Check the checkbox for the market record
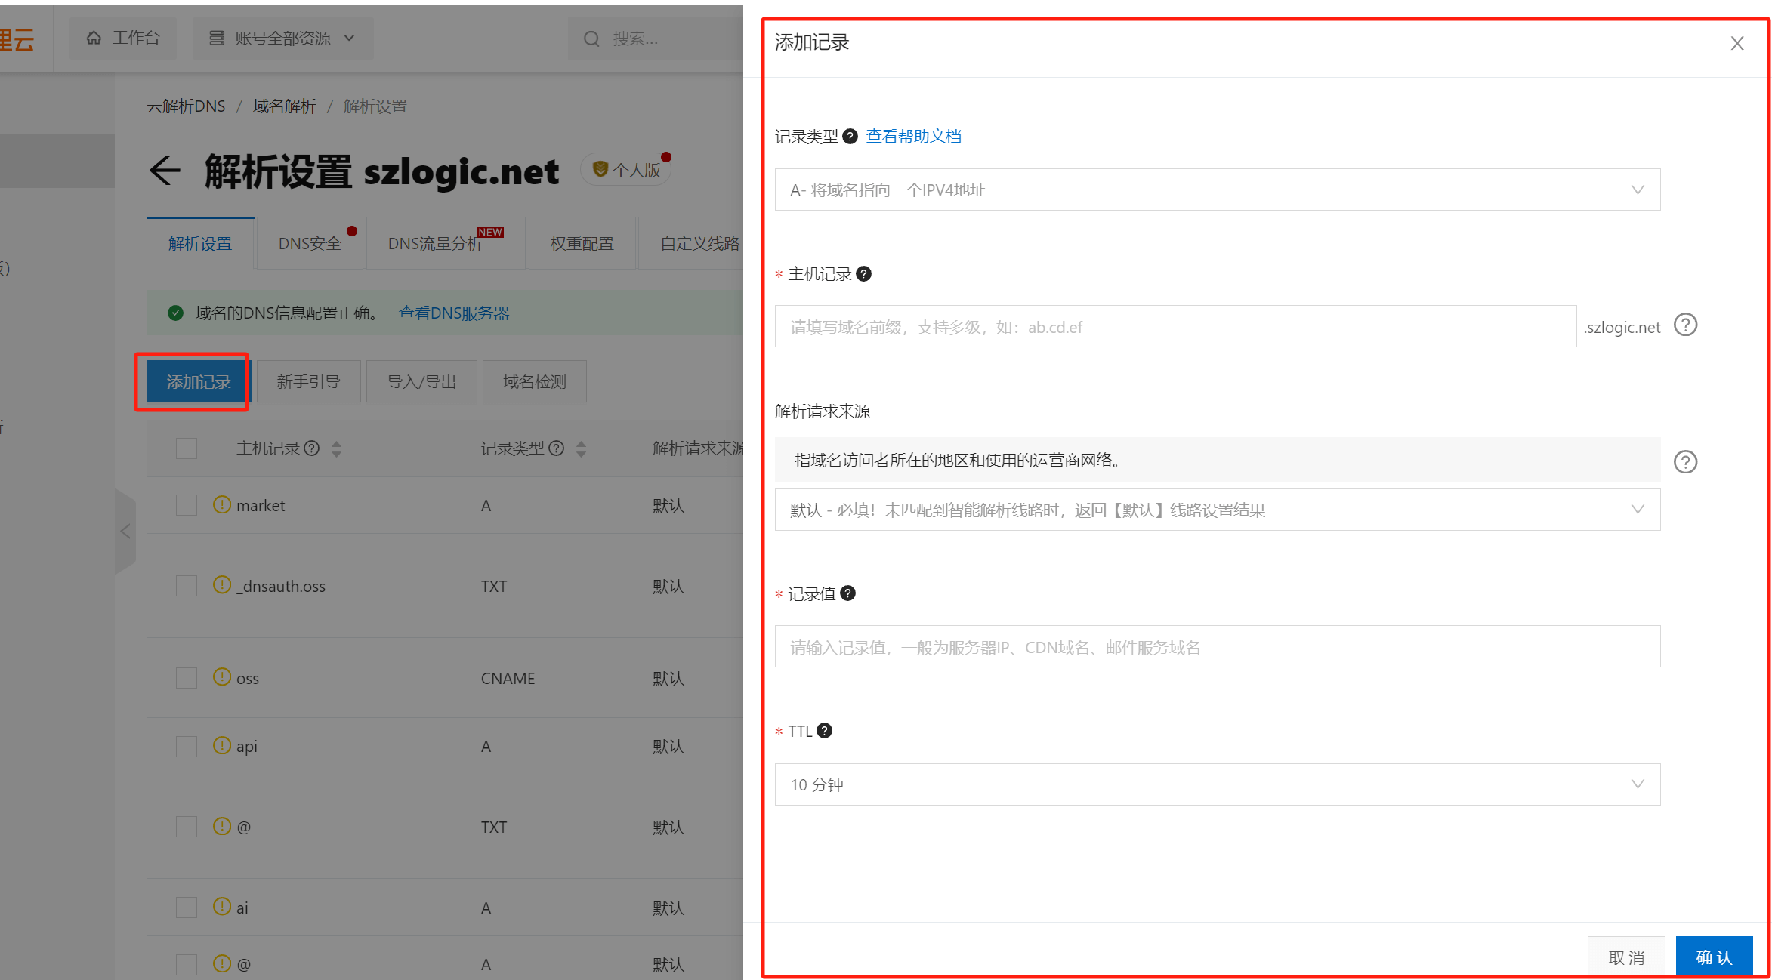 [x=186, y=504]
